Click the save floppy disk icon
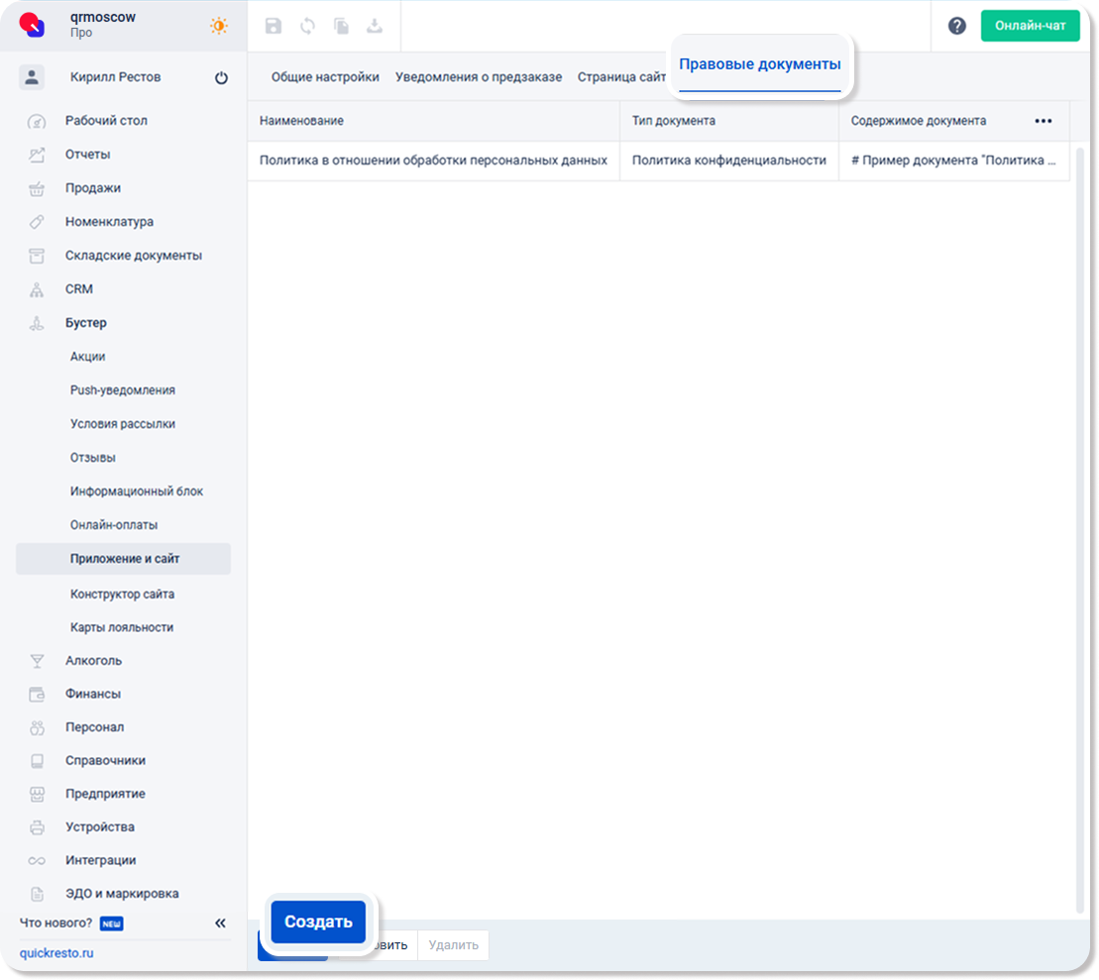The height and width of the screenshot is (980, 1099). [274, 27]
